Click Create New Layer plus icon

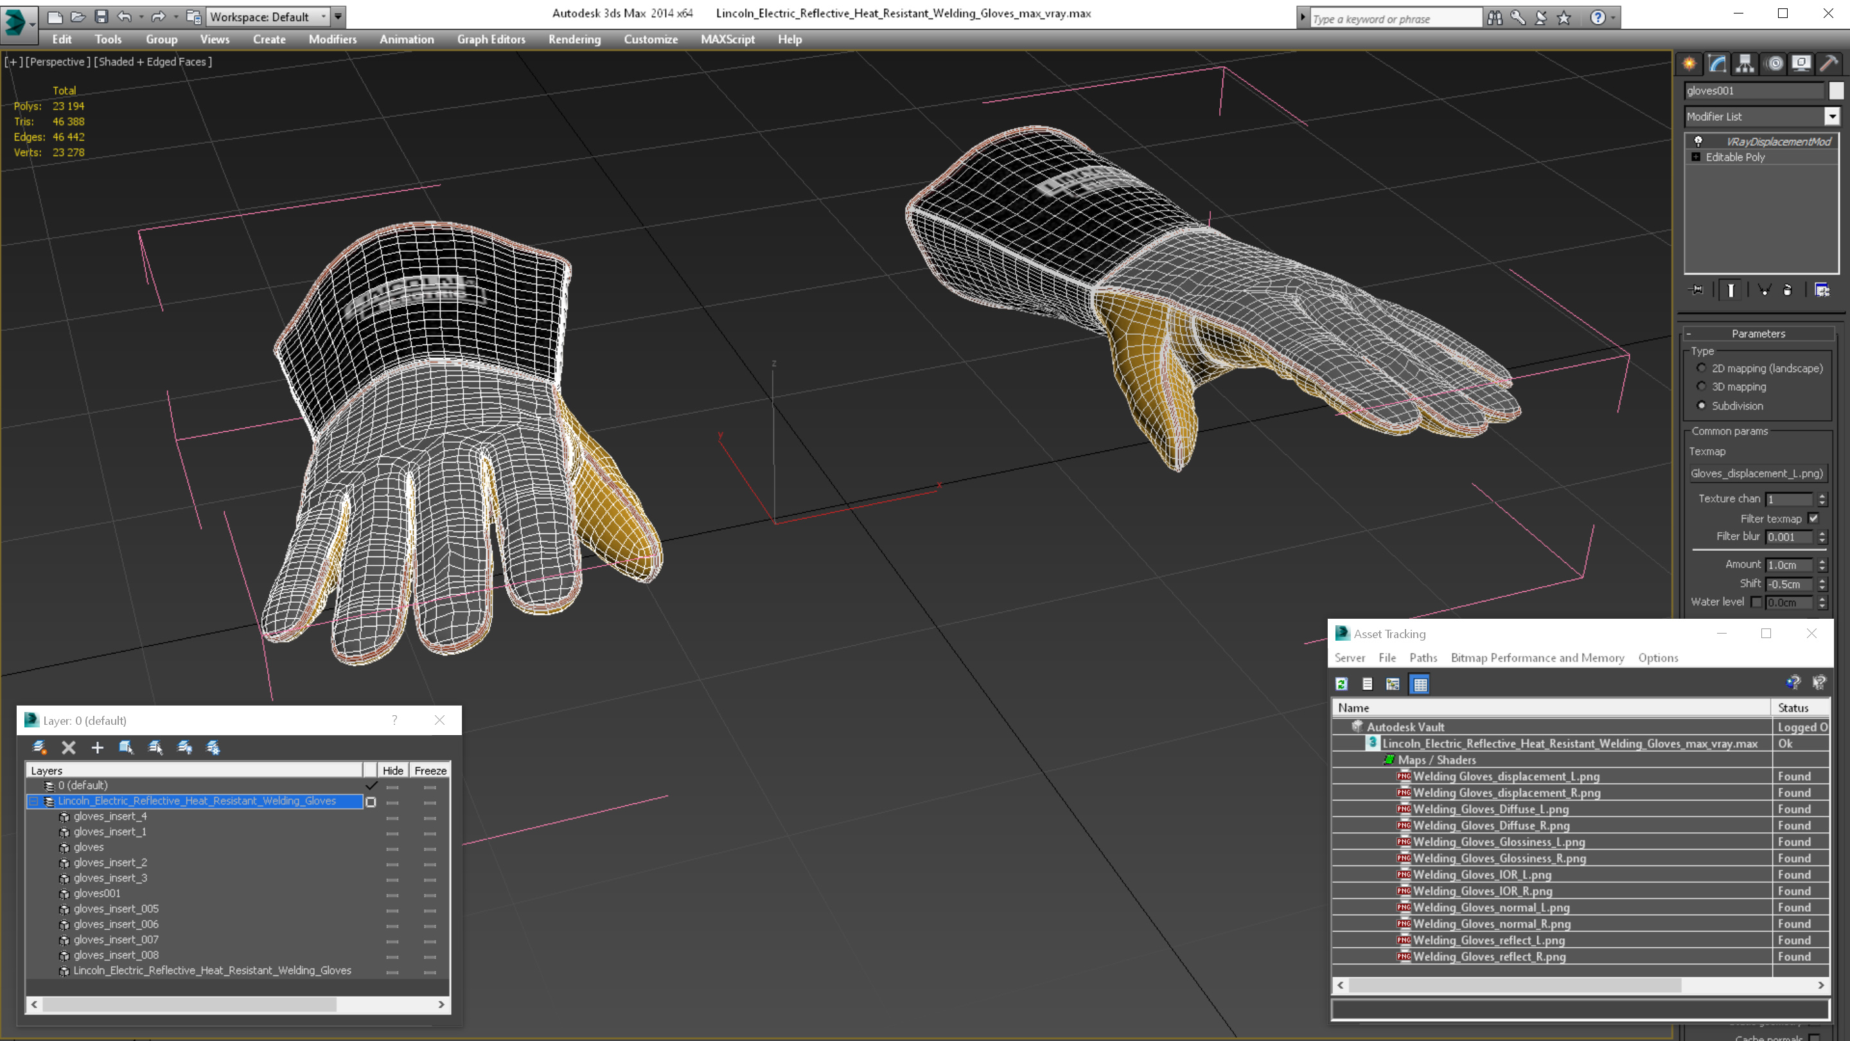[x=97, y=748]
